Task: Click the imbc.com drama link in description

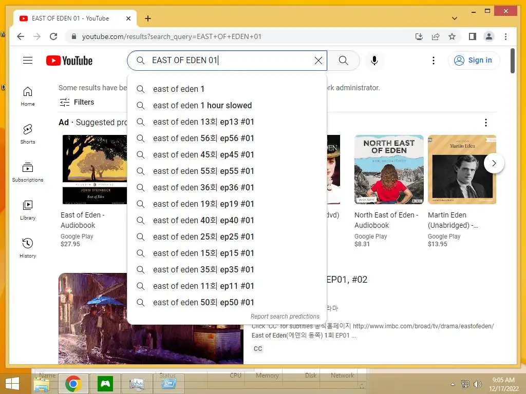Action: 423,326
